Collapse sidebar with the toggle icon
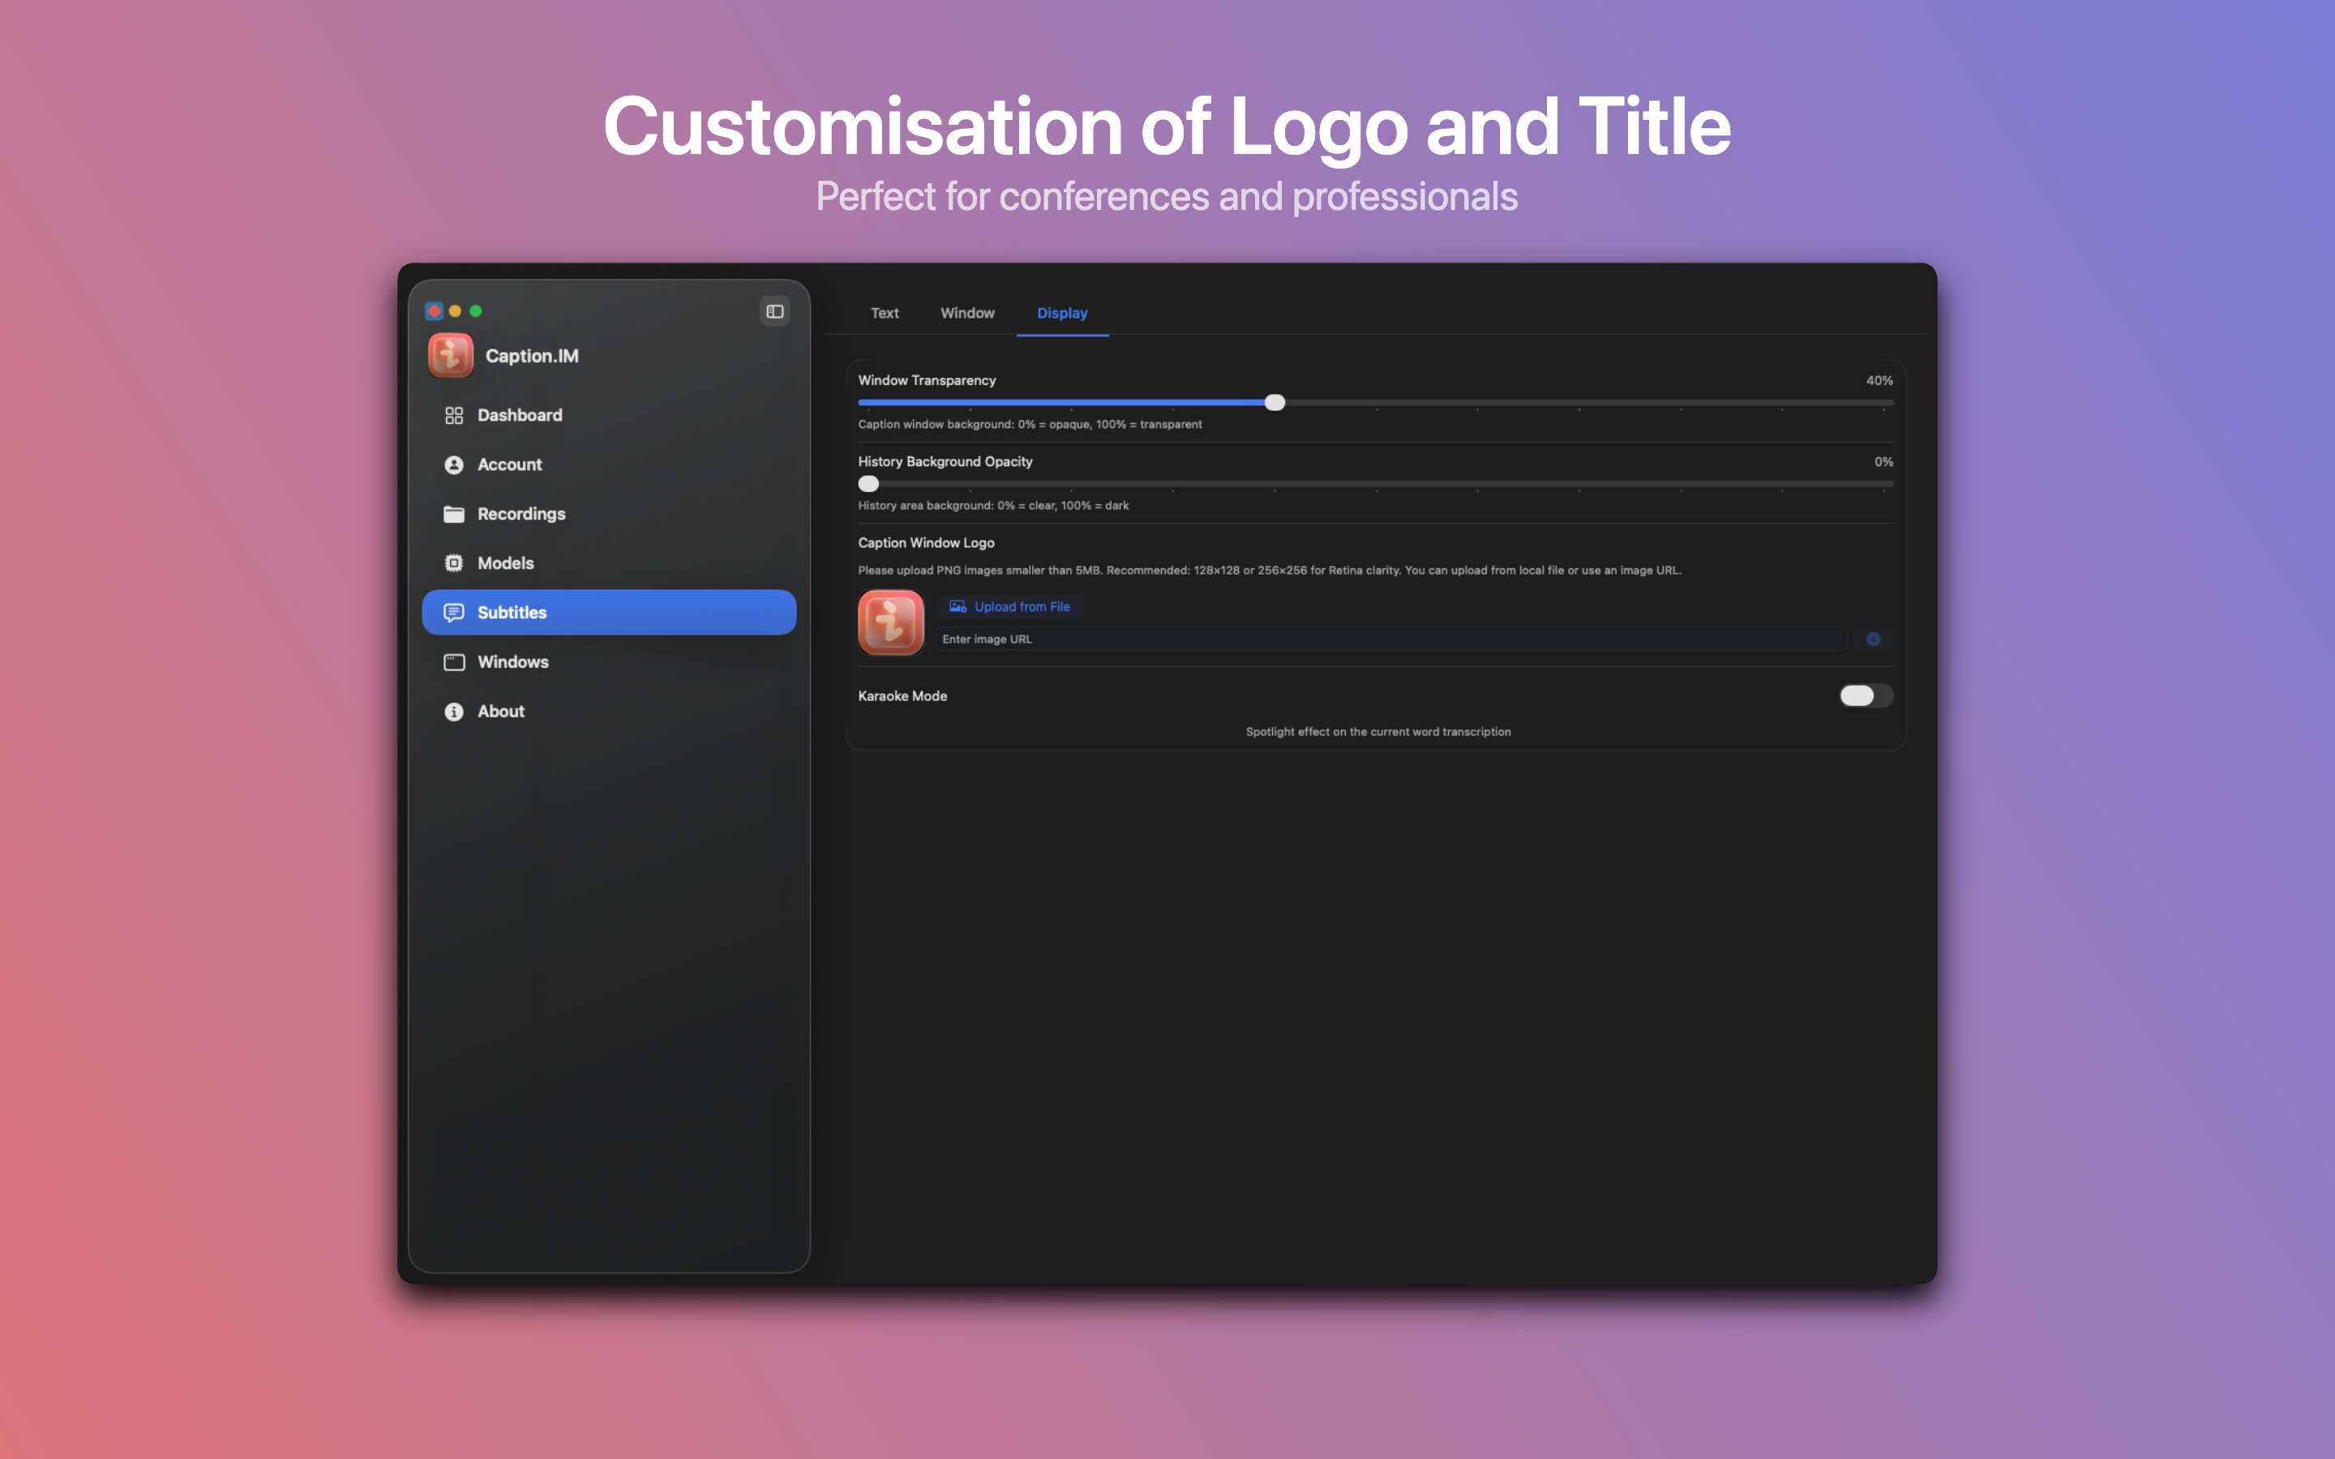Screen dimensions: 2335x1459 (x=775, y=310)
